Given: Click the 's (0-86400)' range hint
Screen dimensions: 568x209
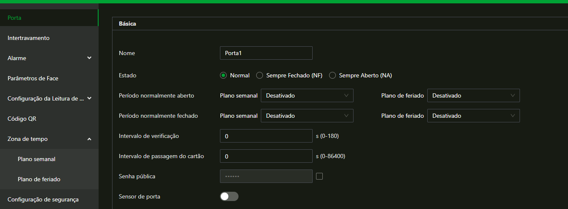Looking at the screenshot, I should 331,156.
